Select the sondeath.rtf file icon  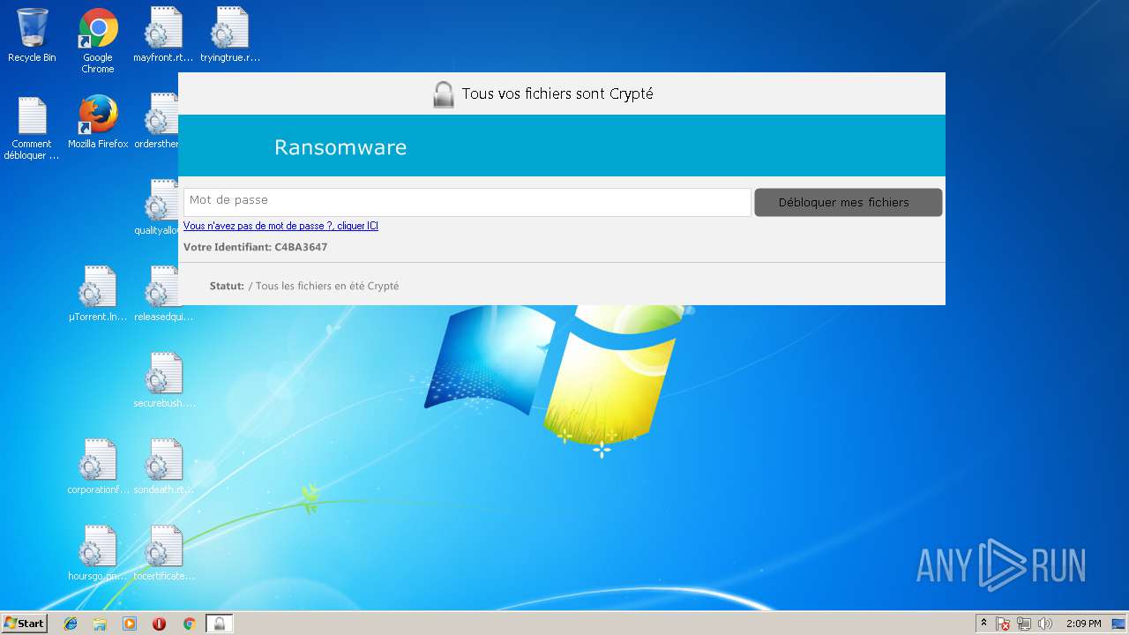(x=163, y=467)
